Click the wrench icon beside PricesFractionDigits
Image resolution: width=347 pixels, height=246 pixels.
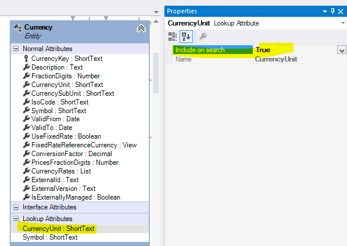[26, 162]
